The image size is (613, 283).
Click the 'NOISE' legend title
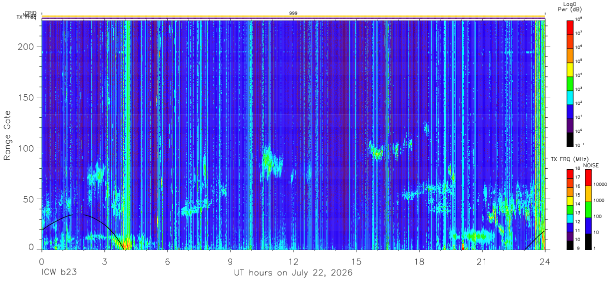coord(591,165)
